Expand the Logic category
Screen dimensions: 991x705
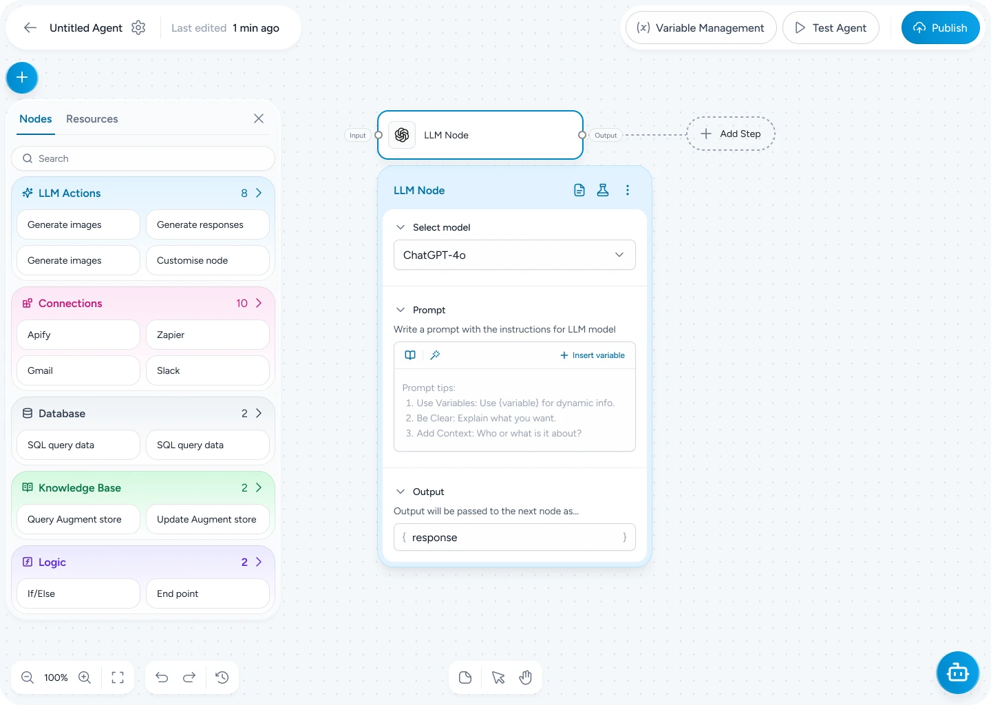point(259,562)
